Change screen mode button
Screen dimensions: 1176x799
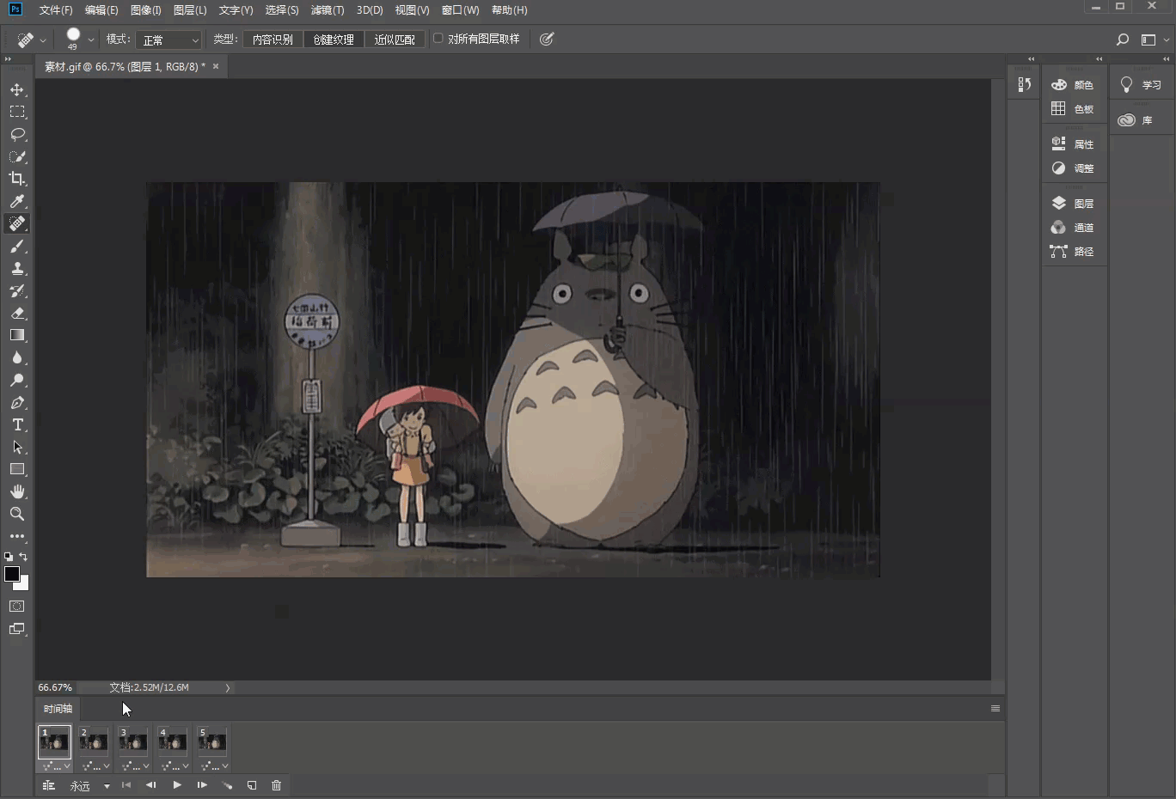pyautogui.click(x=17, y=629)
